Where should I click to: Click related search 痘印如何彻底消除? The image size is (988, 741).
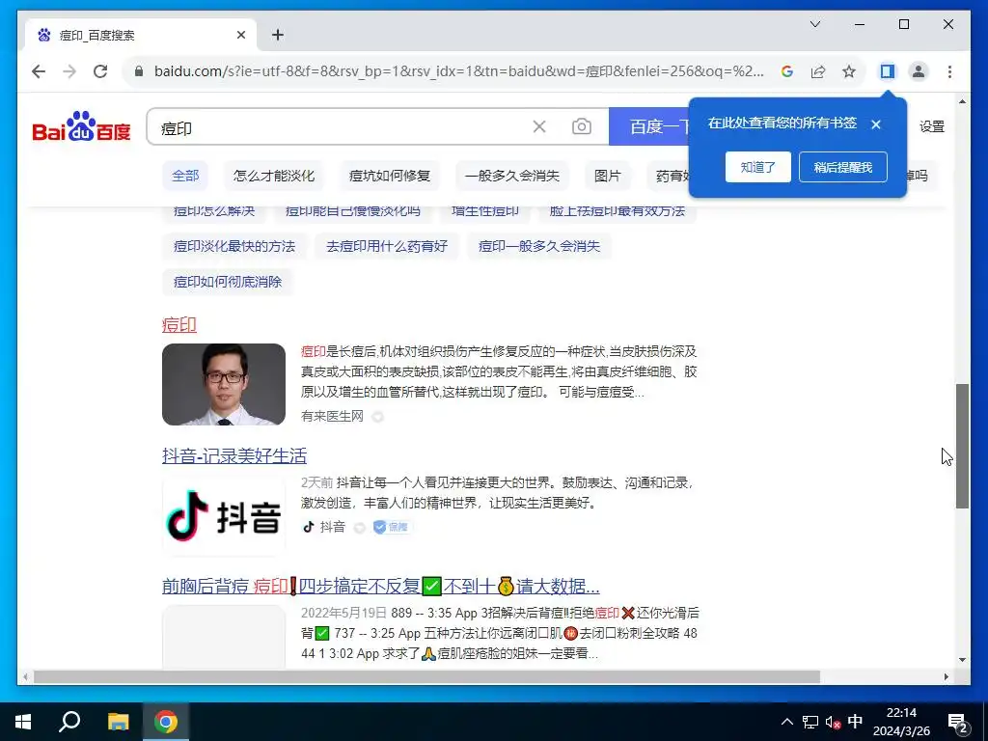tap(228, 282)
